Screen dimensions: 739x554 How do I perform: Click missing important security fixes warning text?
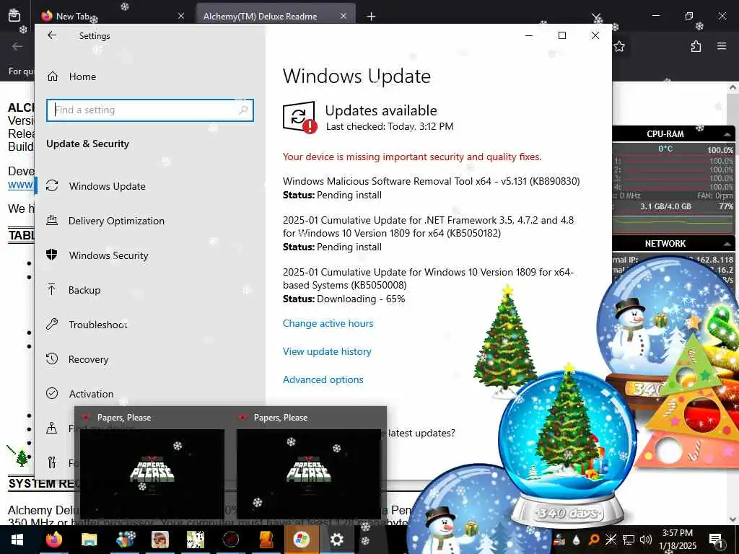click(412, 157)
